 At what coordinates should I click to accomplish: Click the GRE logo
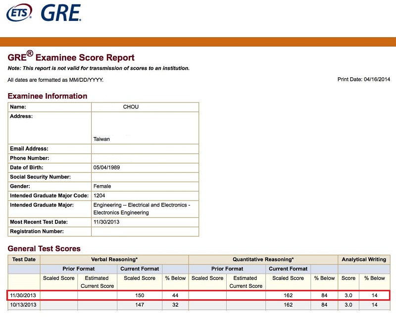[x=61, y=13]
